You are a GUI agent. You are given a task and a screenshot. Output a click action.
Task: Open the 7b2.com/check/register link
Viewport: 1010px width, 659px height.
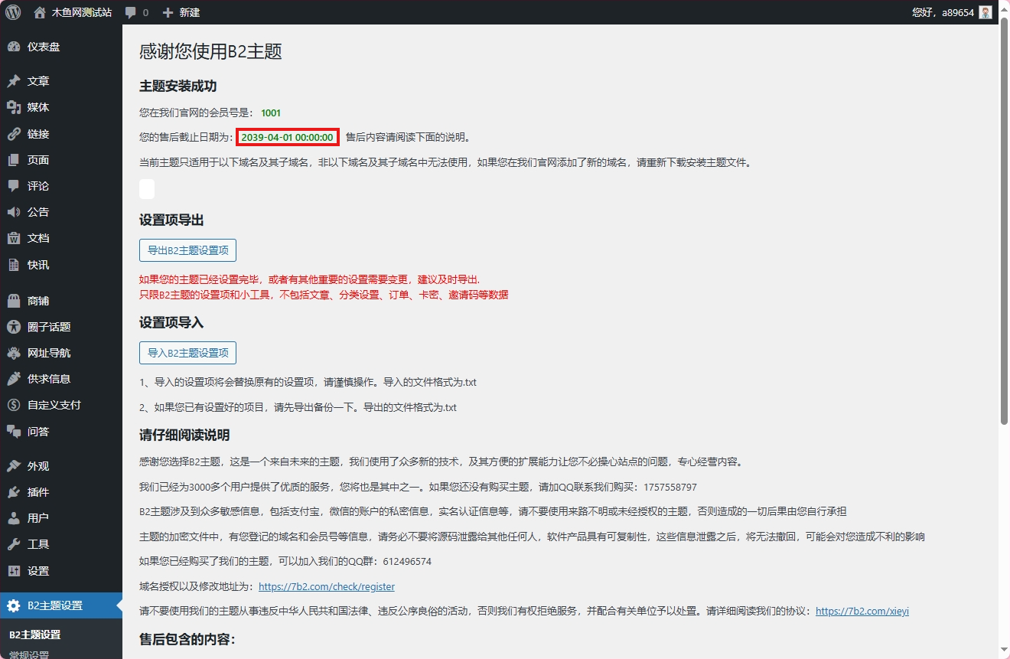[327, 587]
